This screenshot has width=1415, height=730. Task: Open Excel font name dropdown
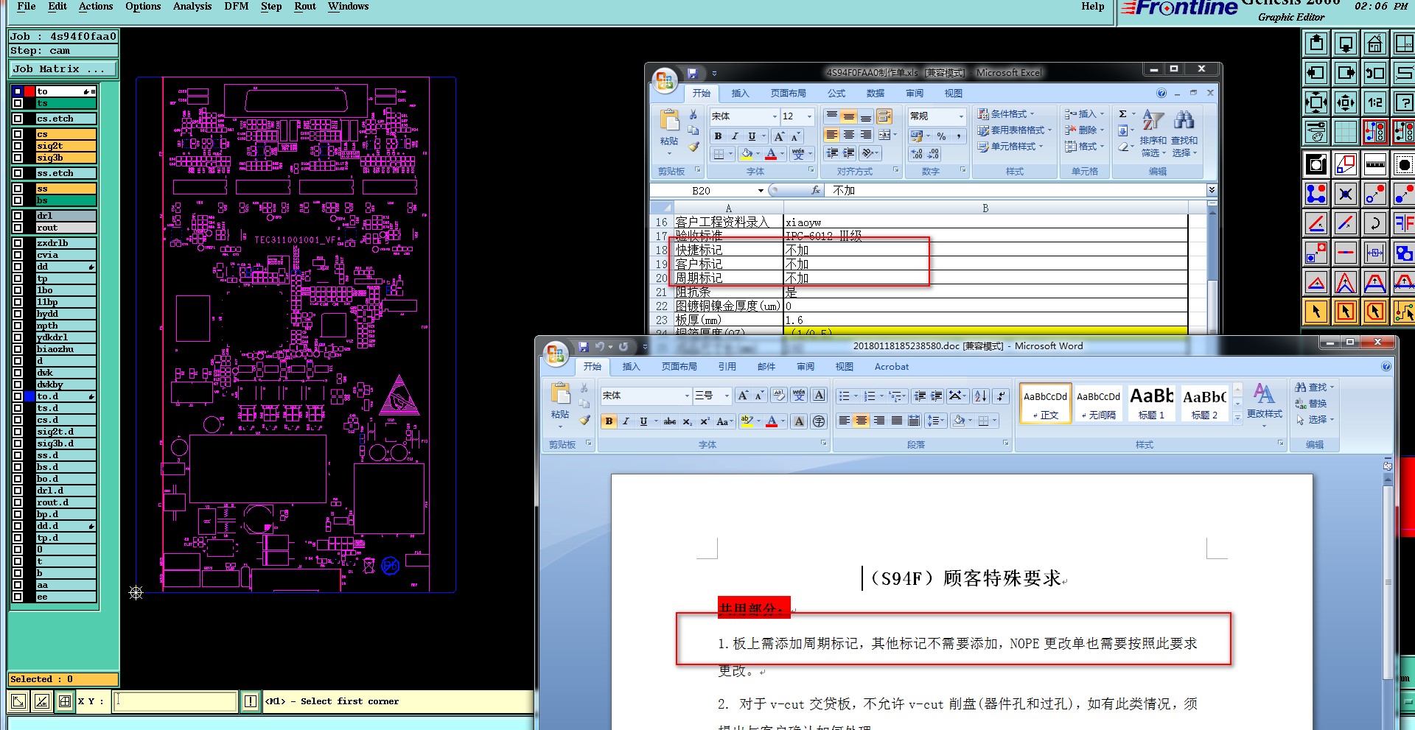[x=775, y=116]
